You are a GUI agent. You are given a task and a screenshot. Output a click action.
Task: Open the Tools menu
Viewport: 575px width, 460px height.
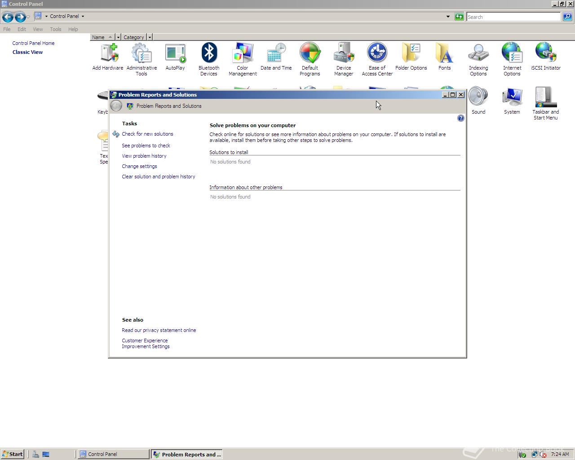(56, 29)
